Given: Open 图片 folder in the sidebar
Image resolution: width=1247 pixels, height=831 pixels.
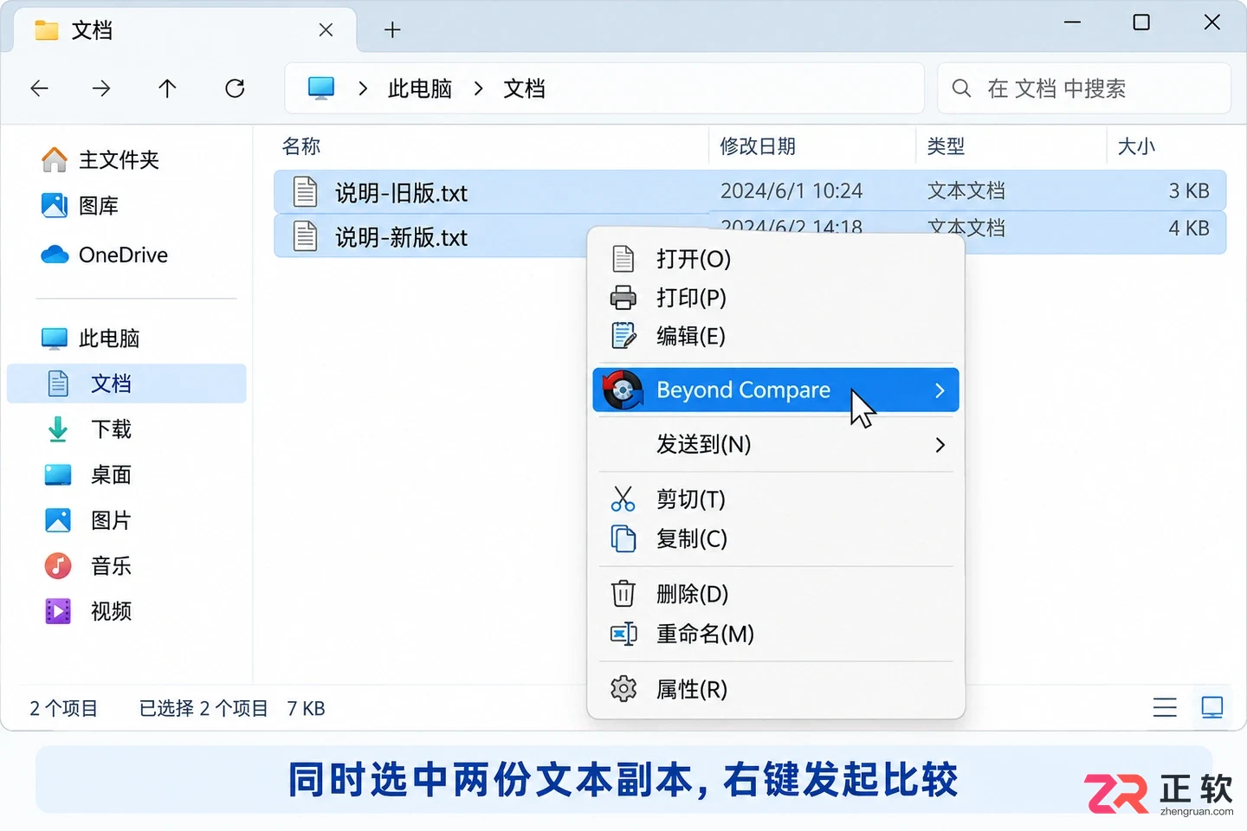Looking at the screenshot, I should tap(88, 520).
